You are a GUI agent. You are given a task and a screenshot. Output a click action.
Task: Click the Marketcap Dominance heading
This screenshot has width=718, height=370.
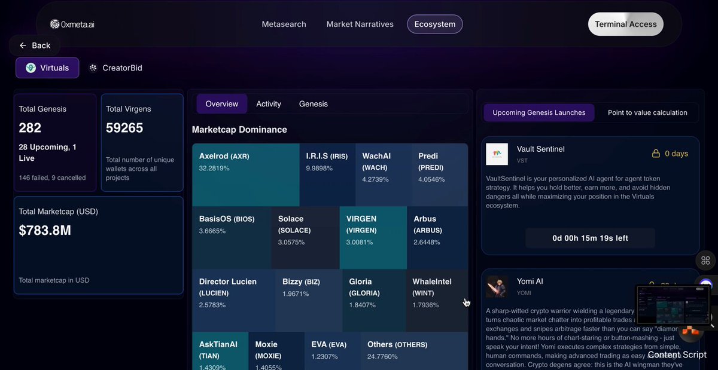[239, 130]
